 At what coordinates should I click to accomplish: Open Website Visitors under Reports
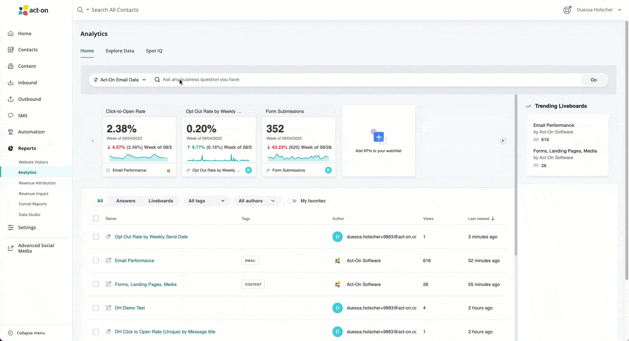(33, 162)
